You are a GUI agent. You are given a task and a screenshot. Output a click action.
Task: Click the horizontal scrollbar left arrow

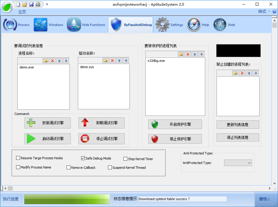point(5,188)
